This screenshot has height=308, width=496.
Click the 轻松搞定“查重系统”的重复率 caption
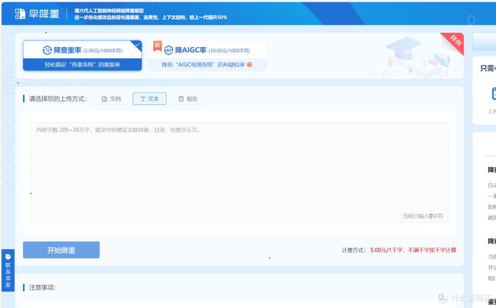[82, 64]
